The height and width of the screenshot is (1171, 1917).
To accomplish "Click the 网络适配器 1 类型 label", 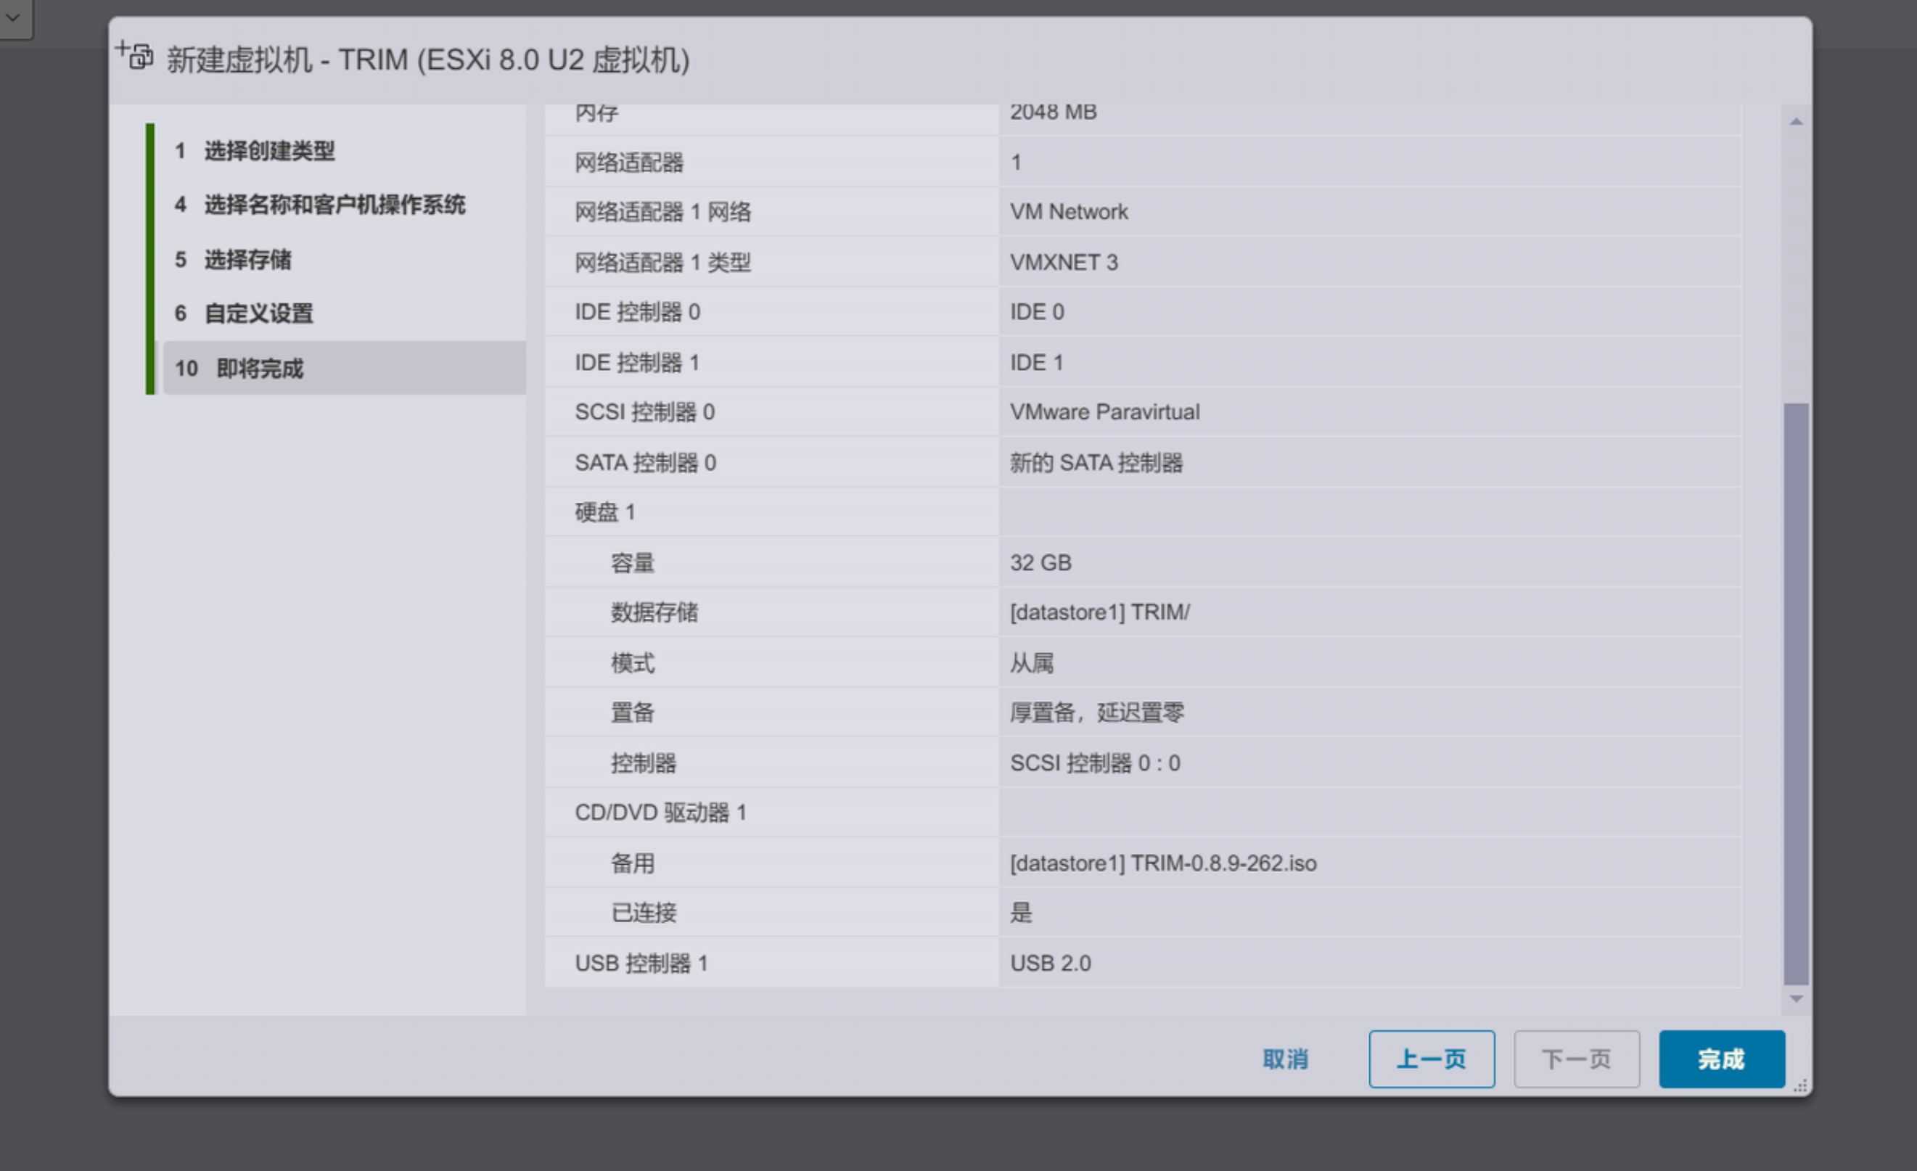I will pyautogui.click(x=663, y=262).
